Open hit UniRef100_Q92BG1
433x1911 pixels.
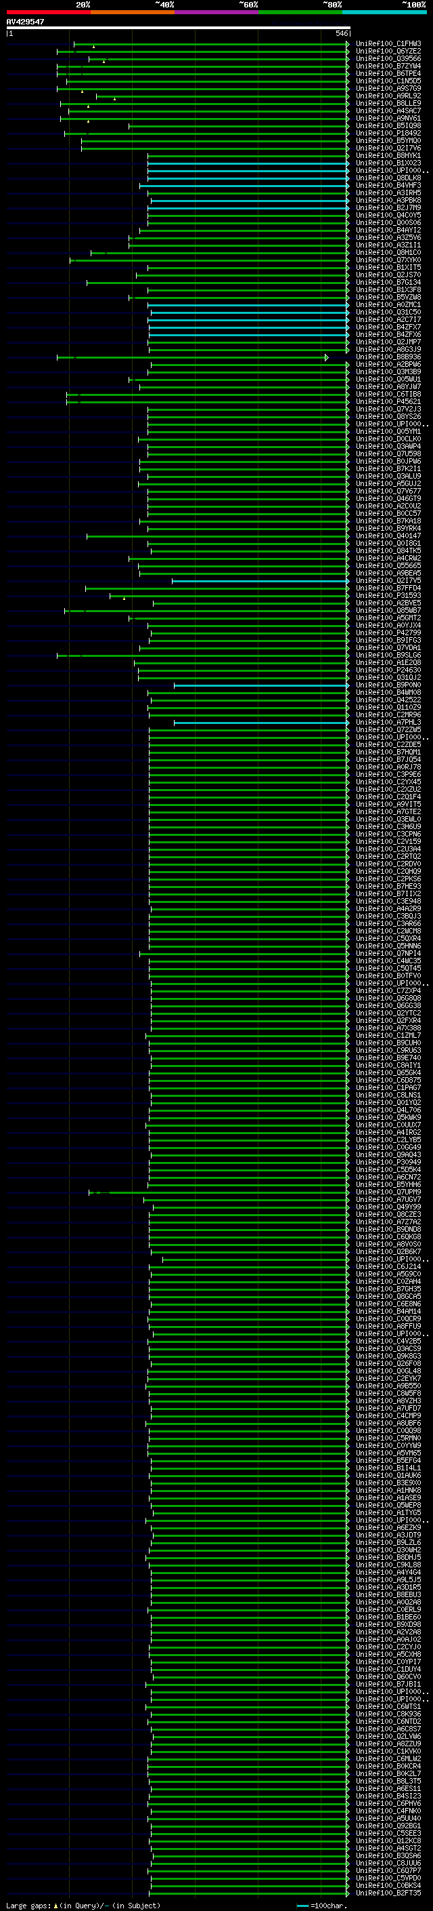coord(388,1826)
